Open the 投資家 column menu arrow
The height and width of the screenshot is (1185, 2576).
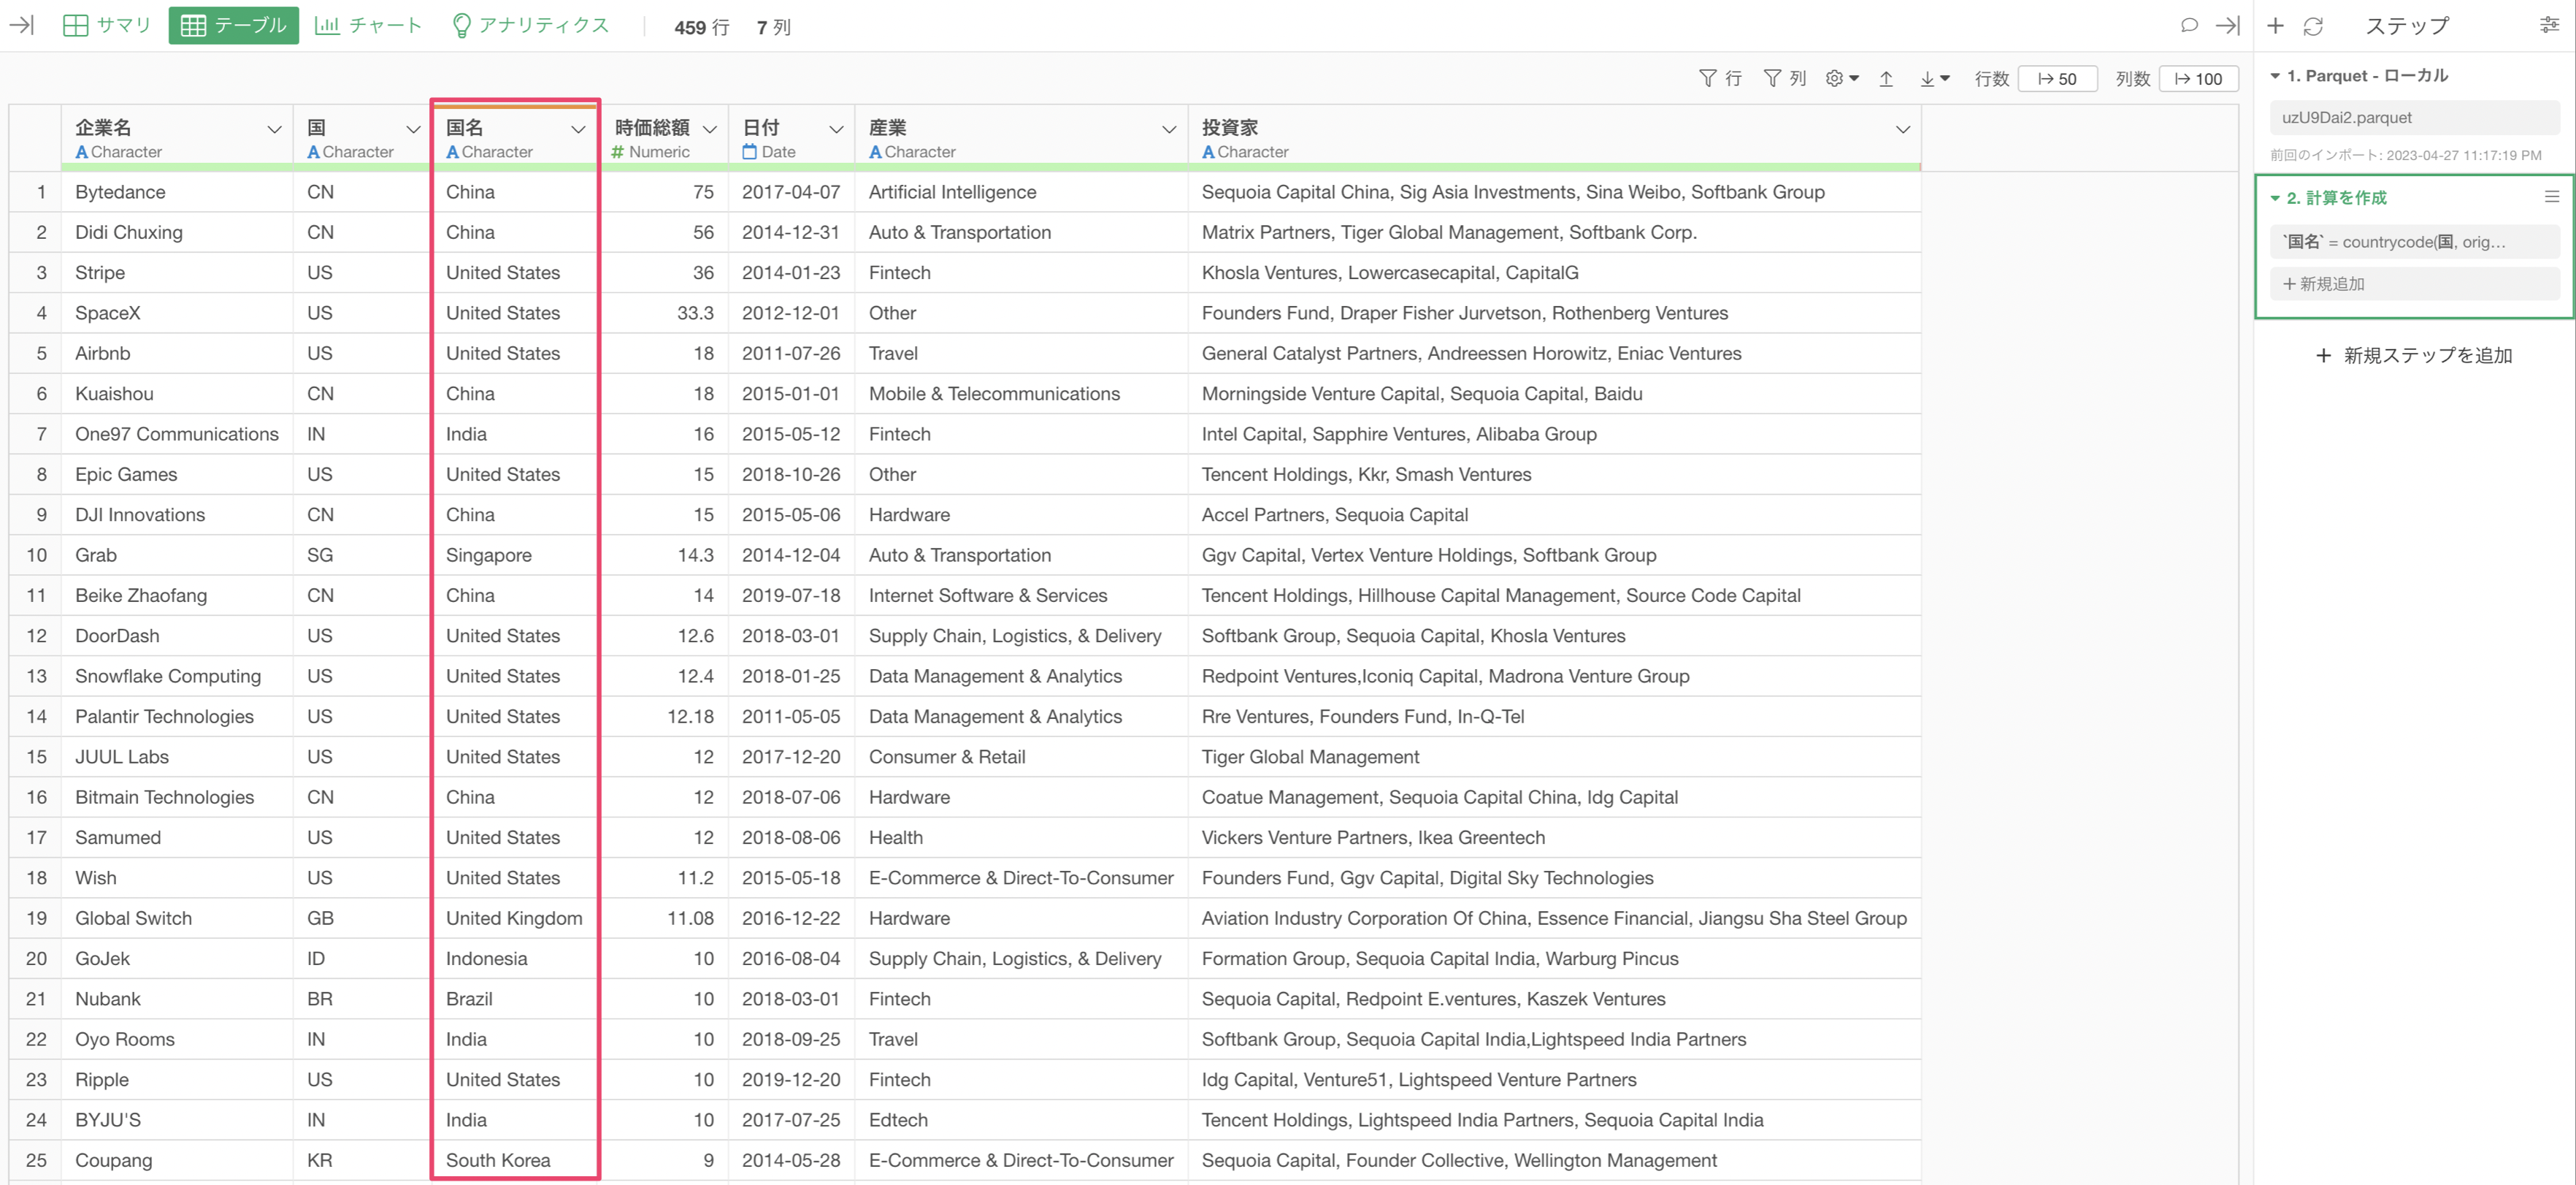coord(1903,129)
